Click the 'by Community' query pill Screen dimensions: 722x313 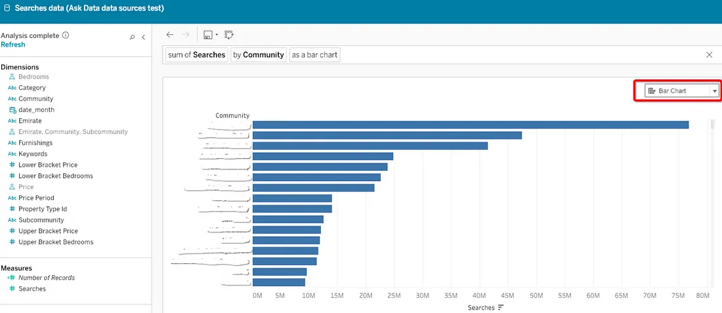click(258, 55)
